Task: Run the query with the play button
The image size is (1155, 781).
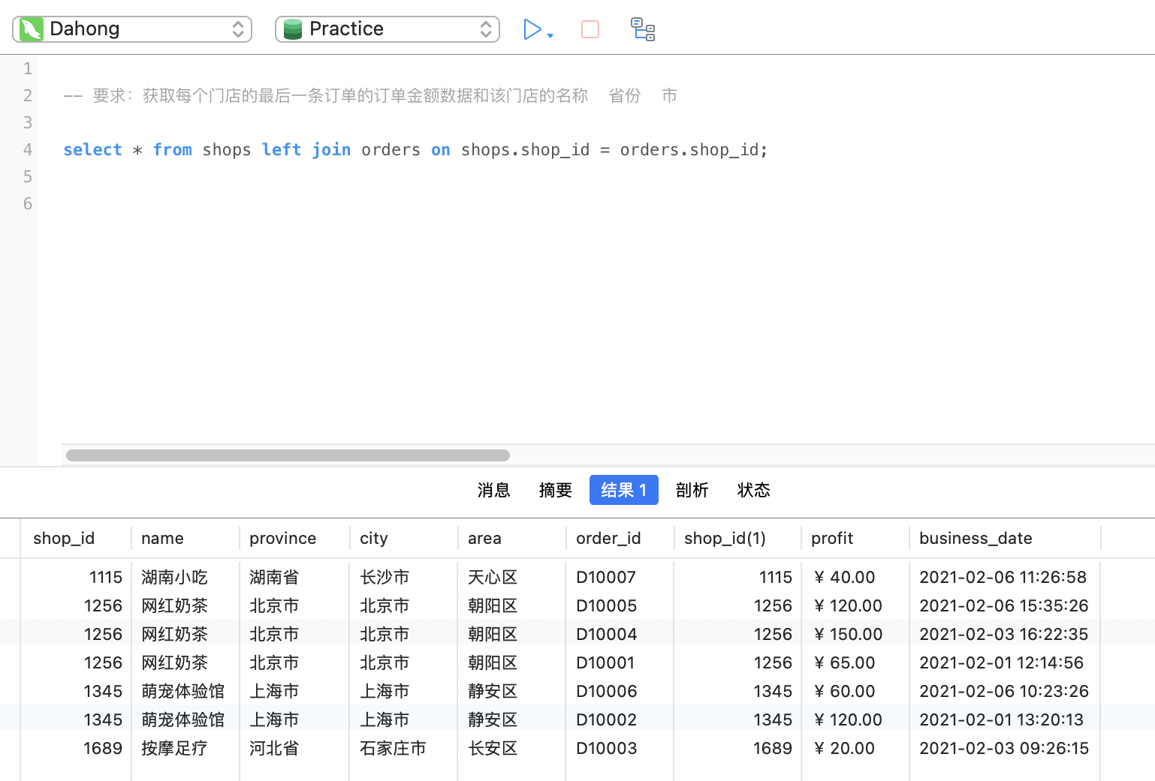Action: pyautogui.click(x=532, y=29)
